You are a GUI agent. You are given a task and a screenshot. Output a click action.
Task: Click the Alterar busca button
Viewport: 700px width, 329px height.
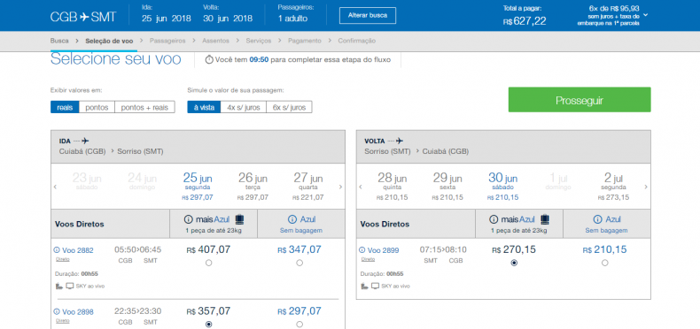tap(368, 16)
